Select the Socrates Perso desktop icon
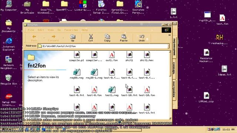This screenshot has width=237, height=133. coord(138,7)
